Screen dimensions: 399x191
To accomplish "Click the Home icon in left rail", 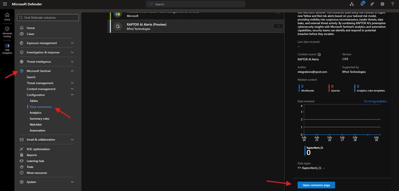I will pos(7,15).
